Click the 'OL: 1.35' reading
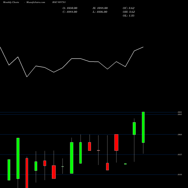Viewport: 188px width, 188px height. [129, 16]
